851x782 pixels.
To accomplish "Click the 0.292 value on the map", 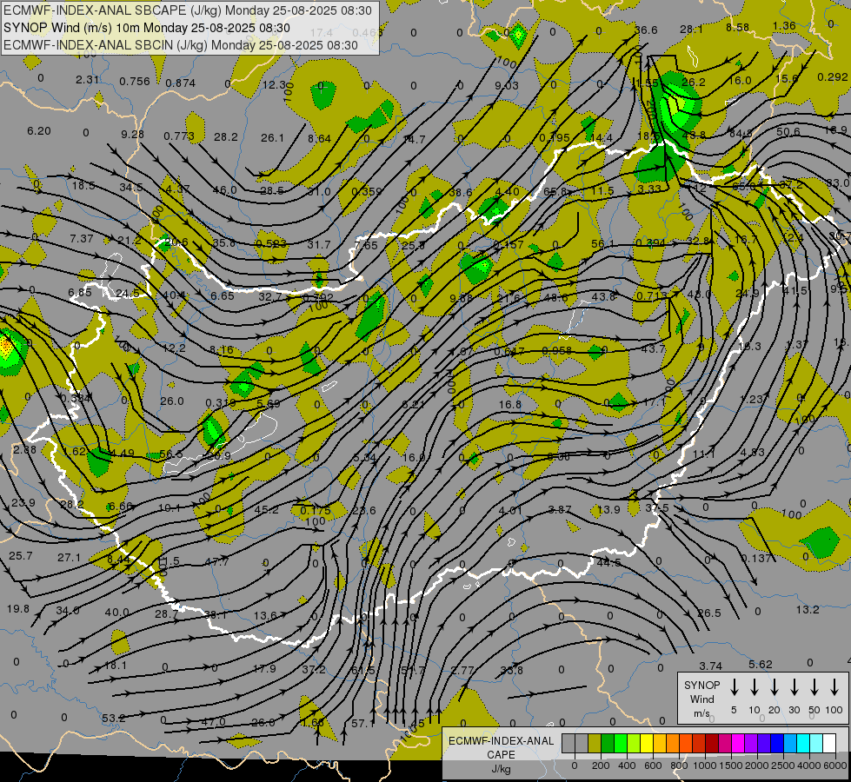I will pos(833,77).
